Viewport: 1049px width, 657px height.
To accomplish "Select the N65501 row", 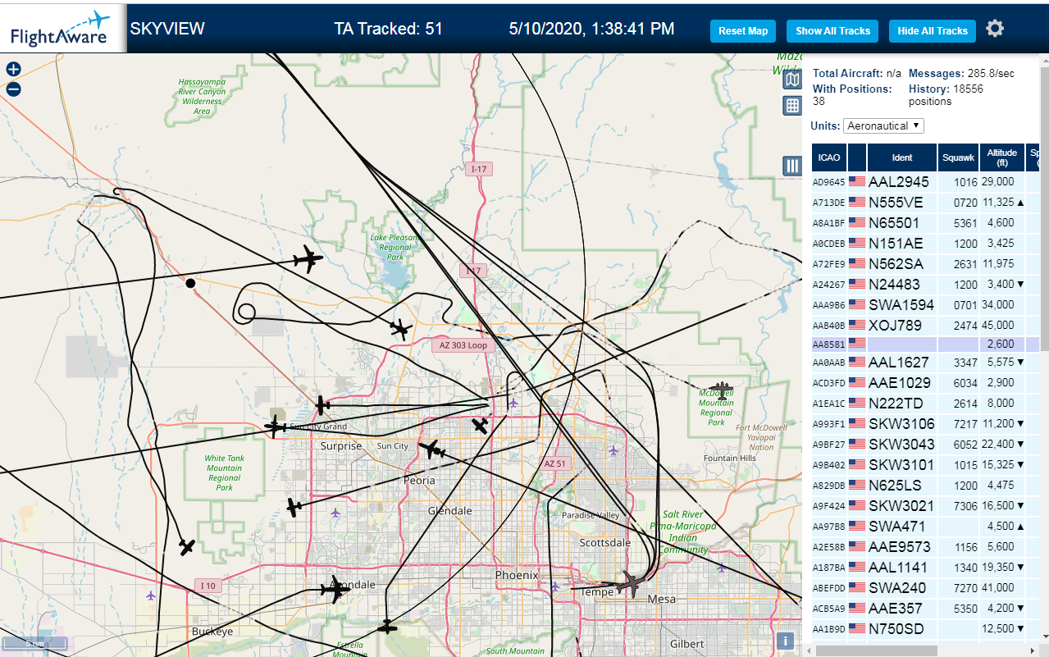I will (x=925, y=222).
